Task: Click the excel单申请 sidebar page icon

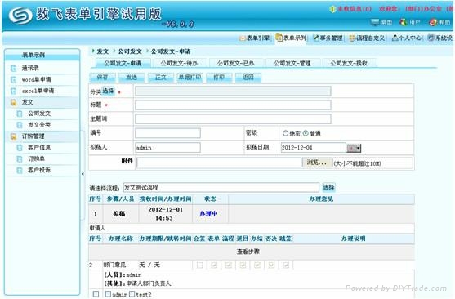Action: coord(13,91)
